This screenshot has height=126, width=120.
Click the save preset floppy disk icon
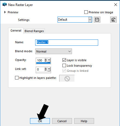pyautogui.click(x=97, y=20)
